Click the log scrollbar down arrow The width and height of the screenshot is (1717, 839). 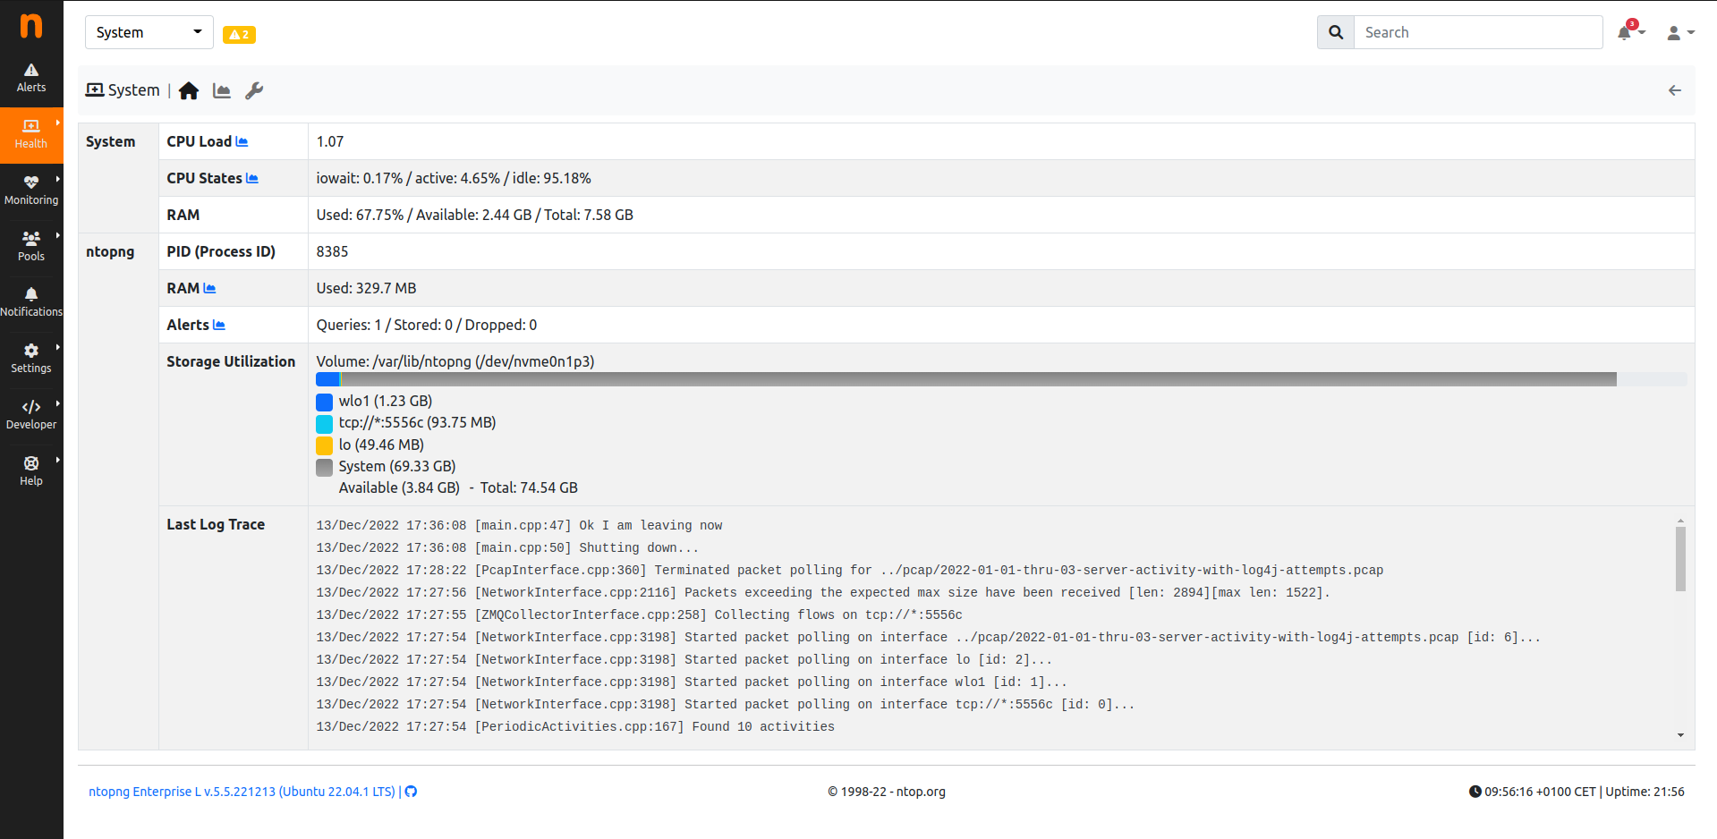tap(1680, 735)
